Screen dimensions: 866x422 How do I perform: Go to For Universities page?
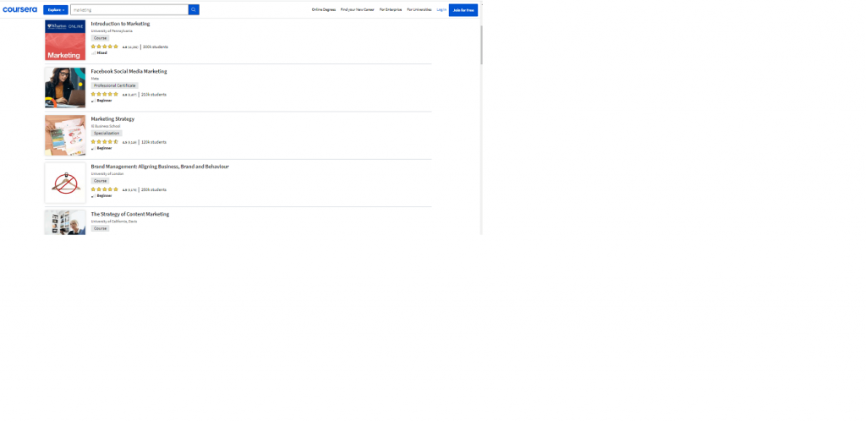pos(419,10)
